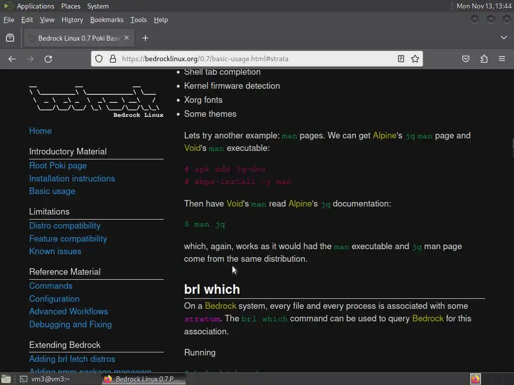This screenshot has width=514, height=385.
Task: Show tracking protection shield info
Action: pos(99,59)
